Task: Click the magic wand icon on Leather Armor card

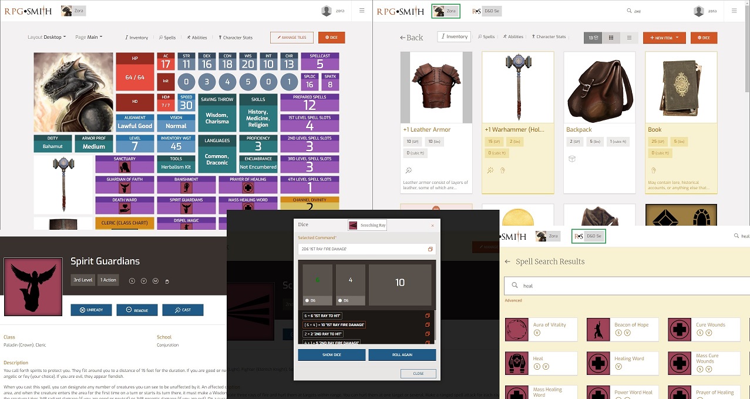Action: pyautogui.click(x=408, y=170)
